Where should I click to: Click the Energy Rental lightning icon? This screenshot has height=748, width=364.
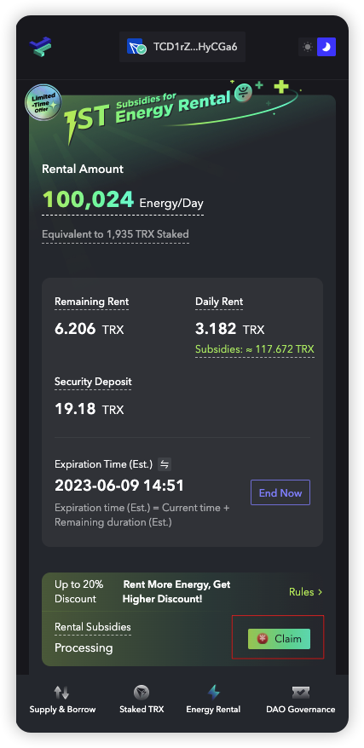213,692
